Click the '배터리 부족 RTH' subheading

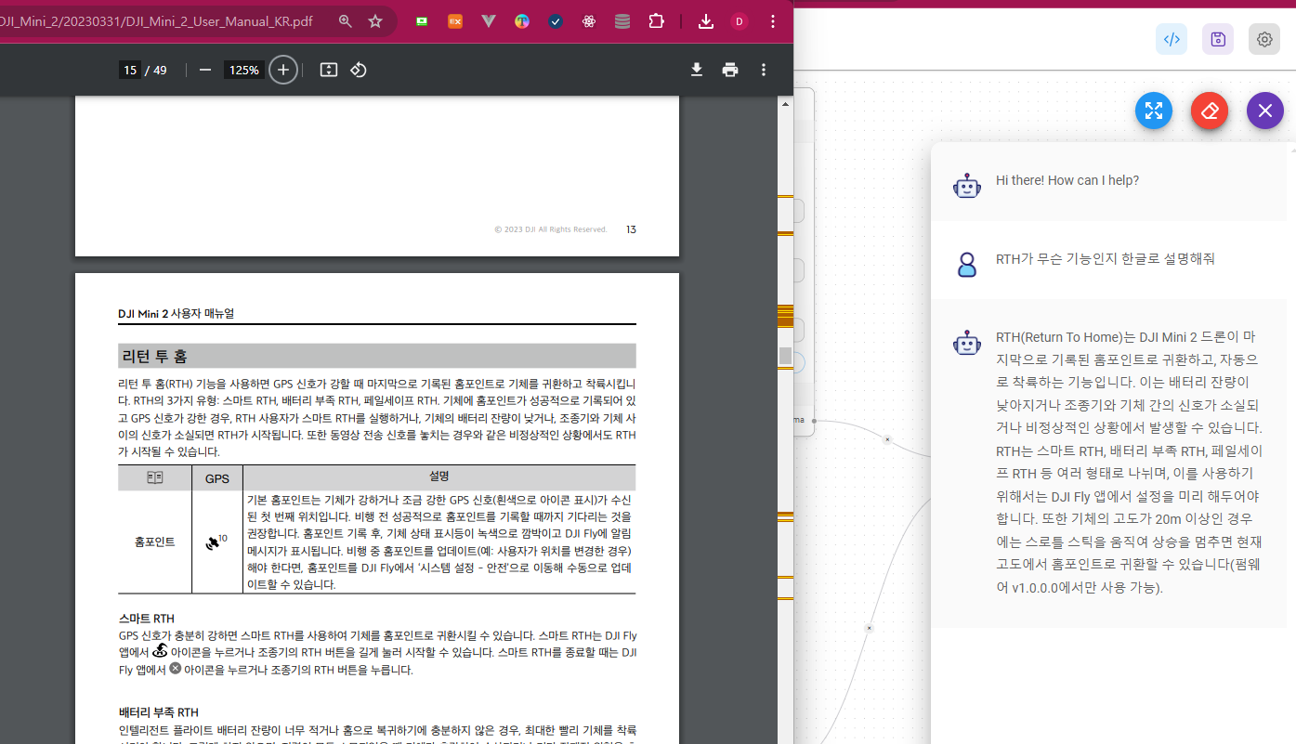tap(158, 712)
